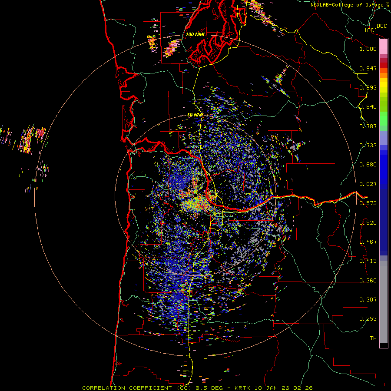Click the 0.520 value on the color scale

(368, 223)
